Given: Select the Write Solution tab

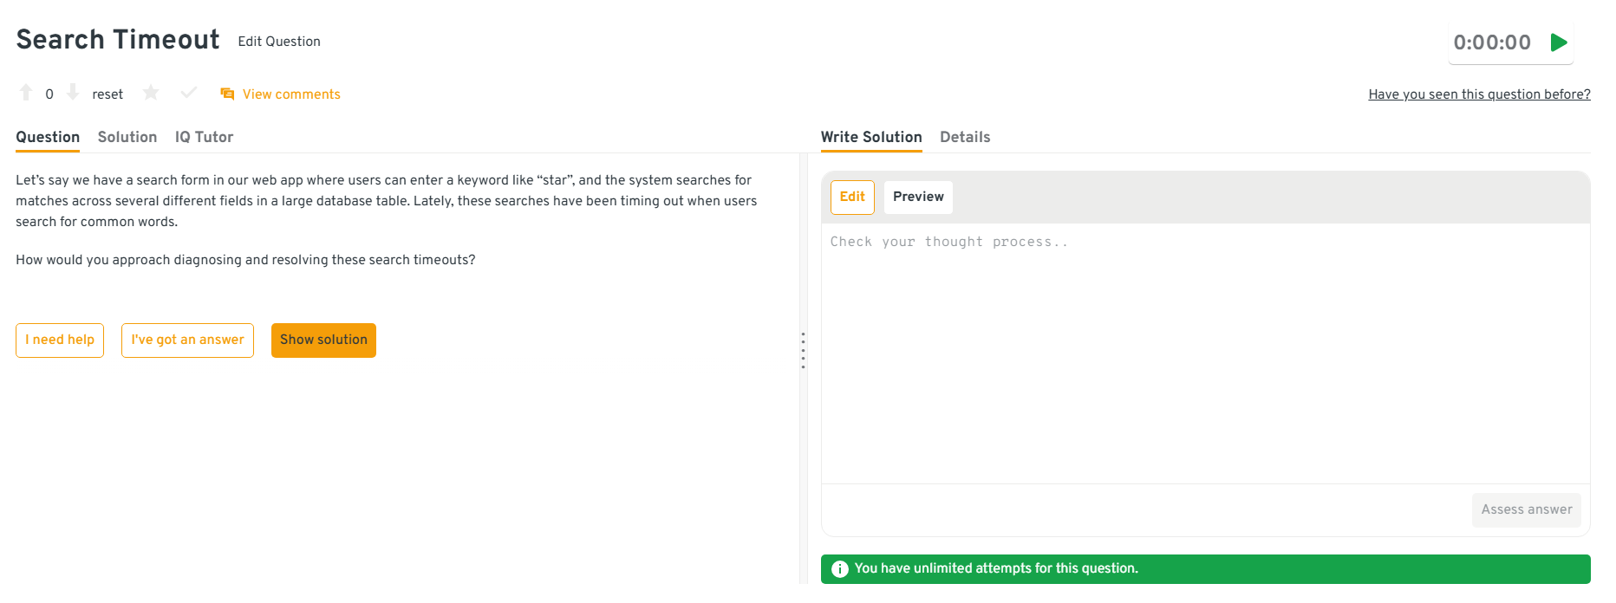Looking at the screenshot, I should 871,137.
